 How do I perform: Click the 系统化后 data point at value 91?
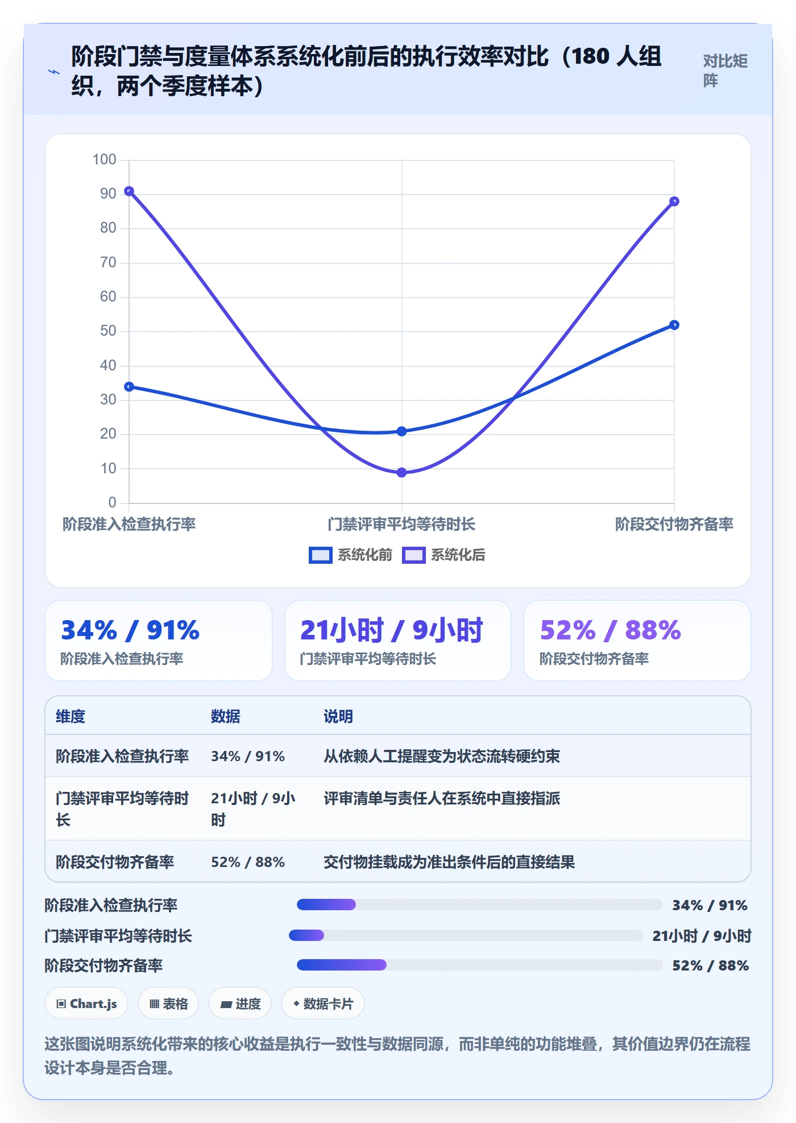(129, 191)
